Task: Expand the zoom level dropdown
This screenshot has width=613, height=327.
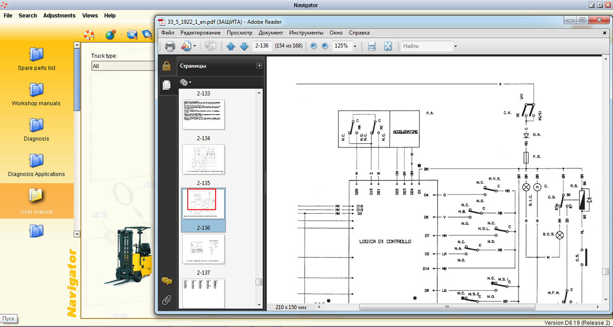Action: [x=355, y=46]
